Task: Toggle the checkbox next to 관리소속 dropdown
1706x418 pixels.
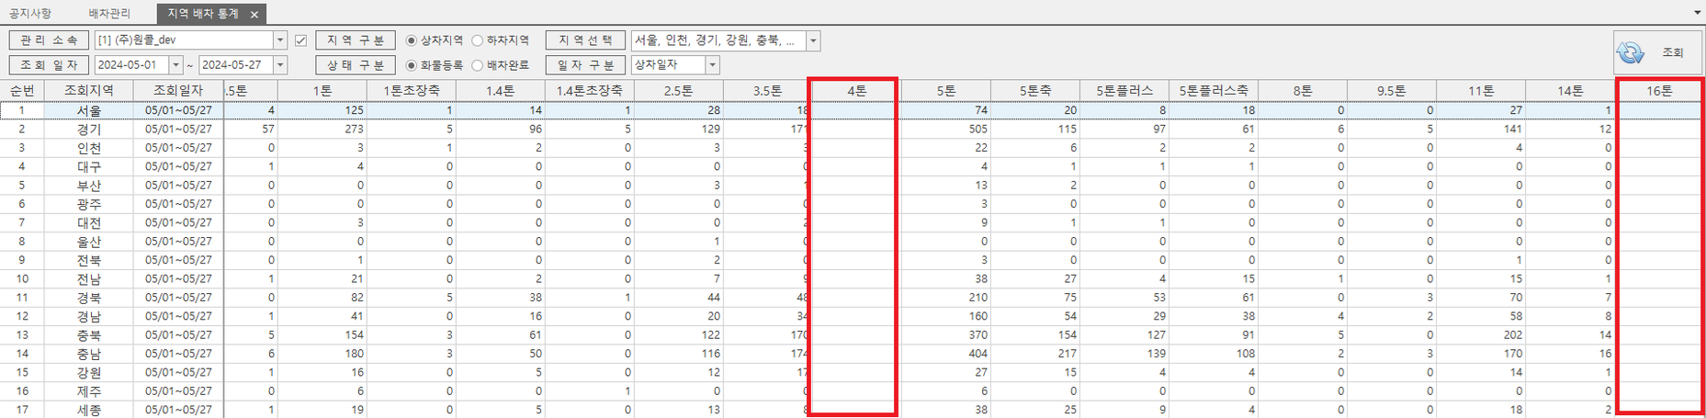Action: [x=300, y=41]
